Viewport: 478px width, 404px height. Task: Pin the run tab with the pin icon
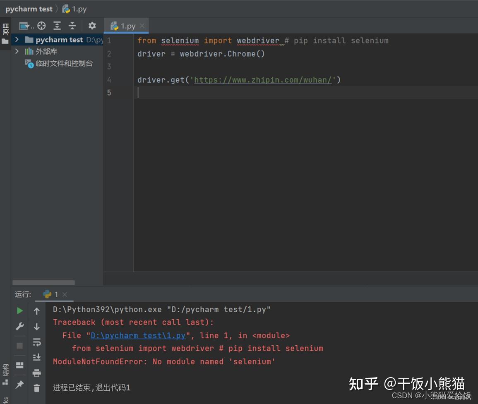(19, 385)
